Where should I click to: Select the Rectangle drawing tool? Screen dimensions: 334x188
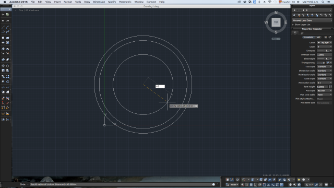(8, 38)
